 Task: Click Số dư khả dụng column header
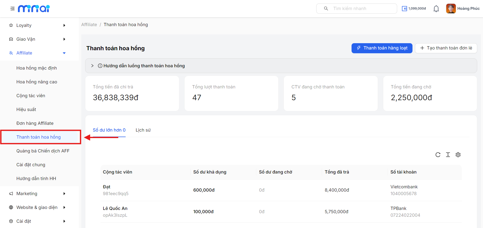(210, 172)
